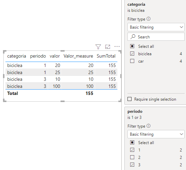Click the 'is 1 or 3' filter summary
186x170 pixels.
(135, 117)
